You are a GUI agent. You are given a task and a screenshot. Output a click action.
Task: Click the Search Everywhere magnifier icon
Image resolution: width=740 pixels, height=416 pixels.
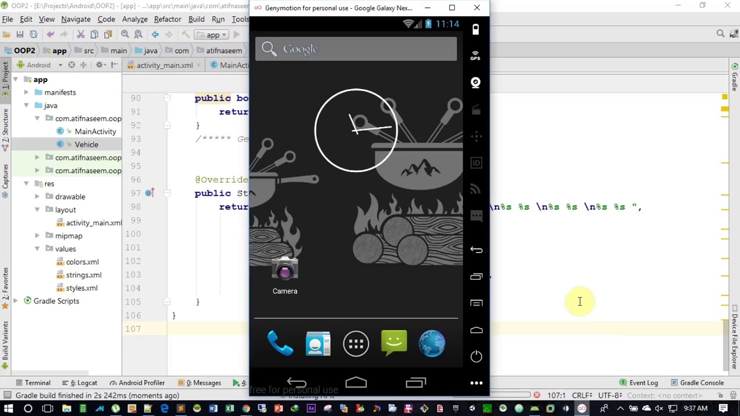[720, 34]
